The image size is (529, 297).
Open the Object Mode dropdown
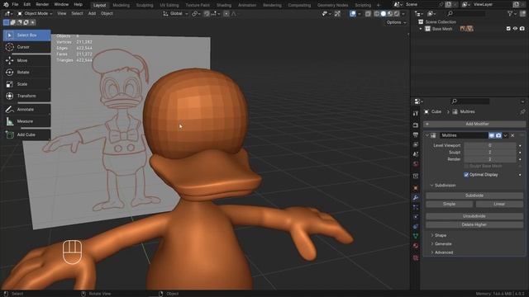click(35, 13)
